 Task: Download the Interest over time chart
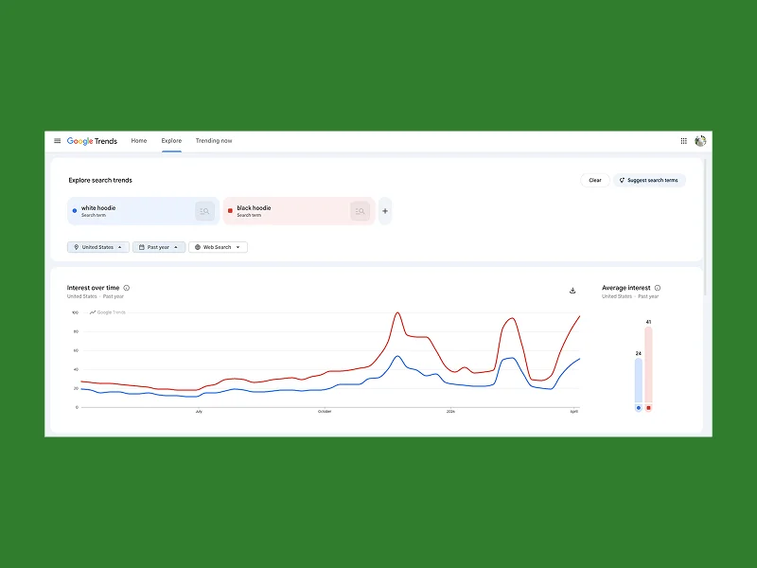tap(572, 291)
